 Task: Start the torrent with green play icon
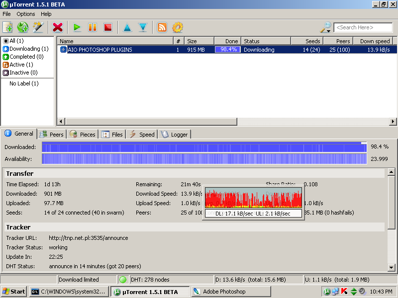pos(77,27)
